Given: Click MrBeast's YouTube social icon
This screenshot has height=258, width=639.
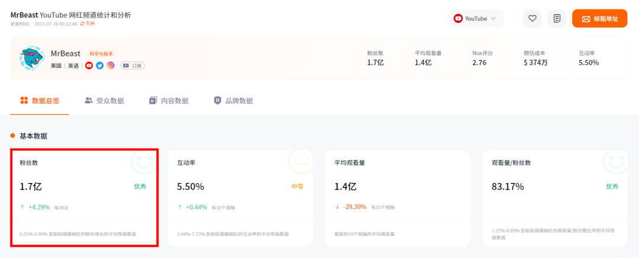Looking at the screenshot, I should (x=89, y=66).
